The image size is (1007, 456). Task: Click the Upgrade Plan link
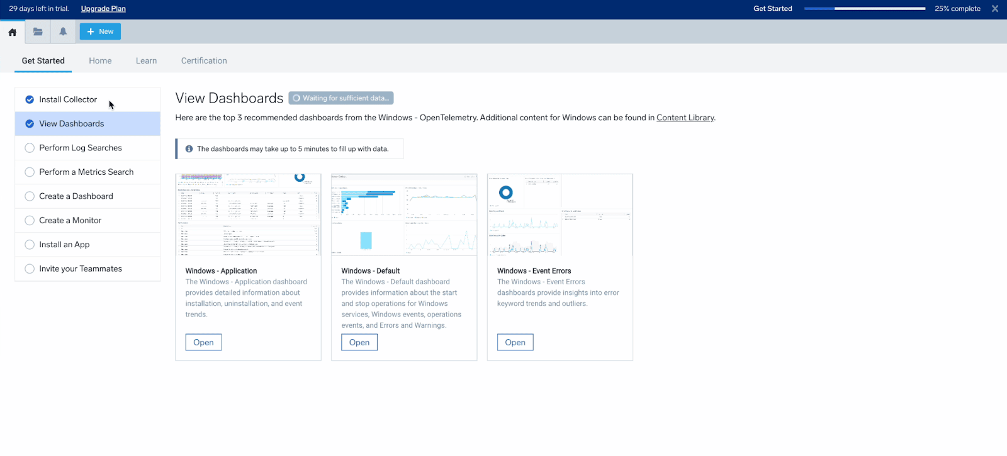(x=103, y=9)
